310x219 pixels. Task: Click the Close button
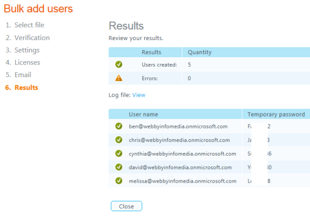(x=126, y=206)
